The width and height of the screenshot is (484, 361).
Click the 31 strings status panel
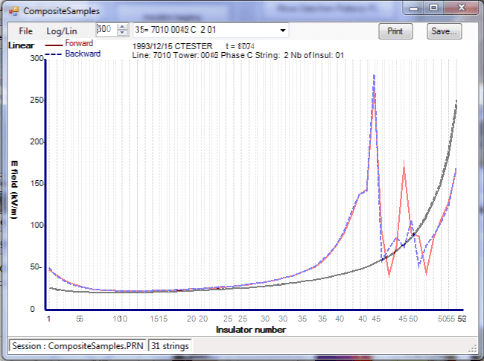[x=171, y=346]
